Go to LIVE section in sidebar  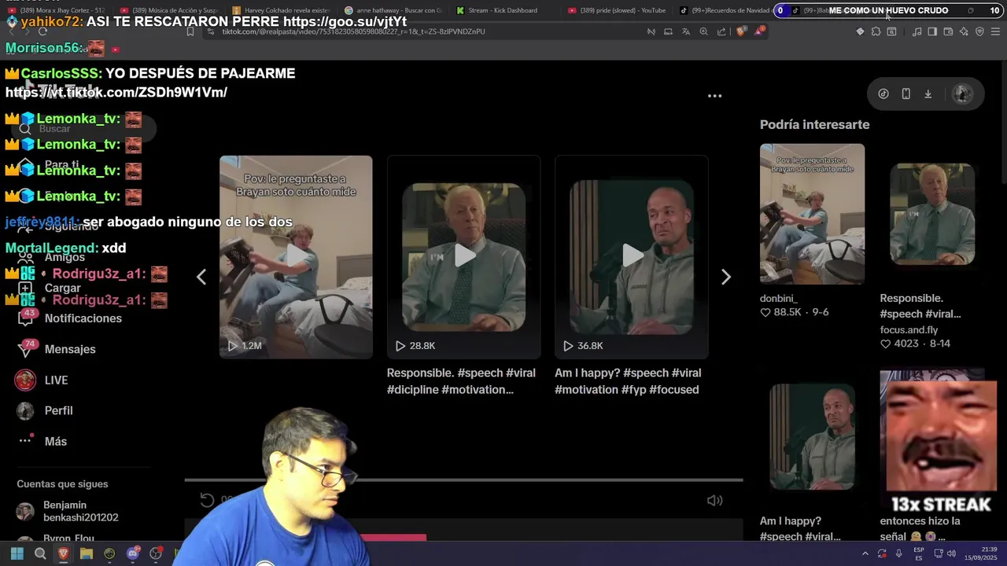tap(42, 380)
